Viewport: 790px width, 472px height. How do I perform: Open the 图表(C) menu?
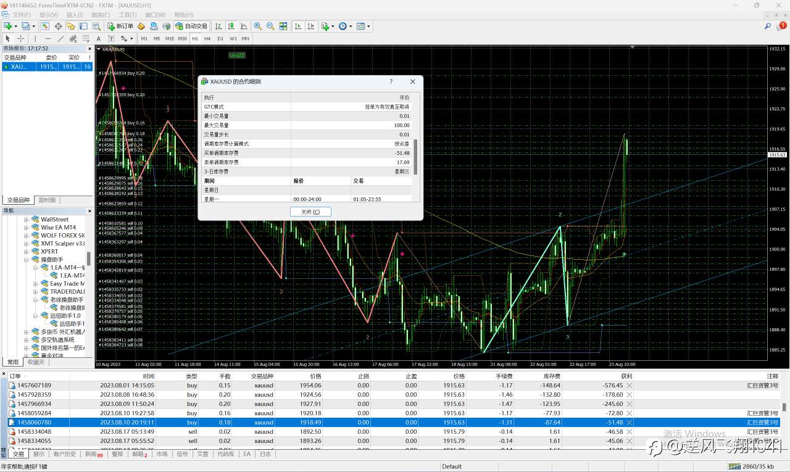pos(101,15)
